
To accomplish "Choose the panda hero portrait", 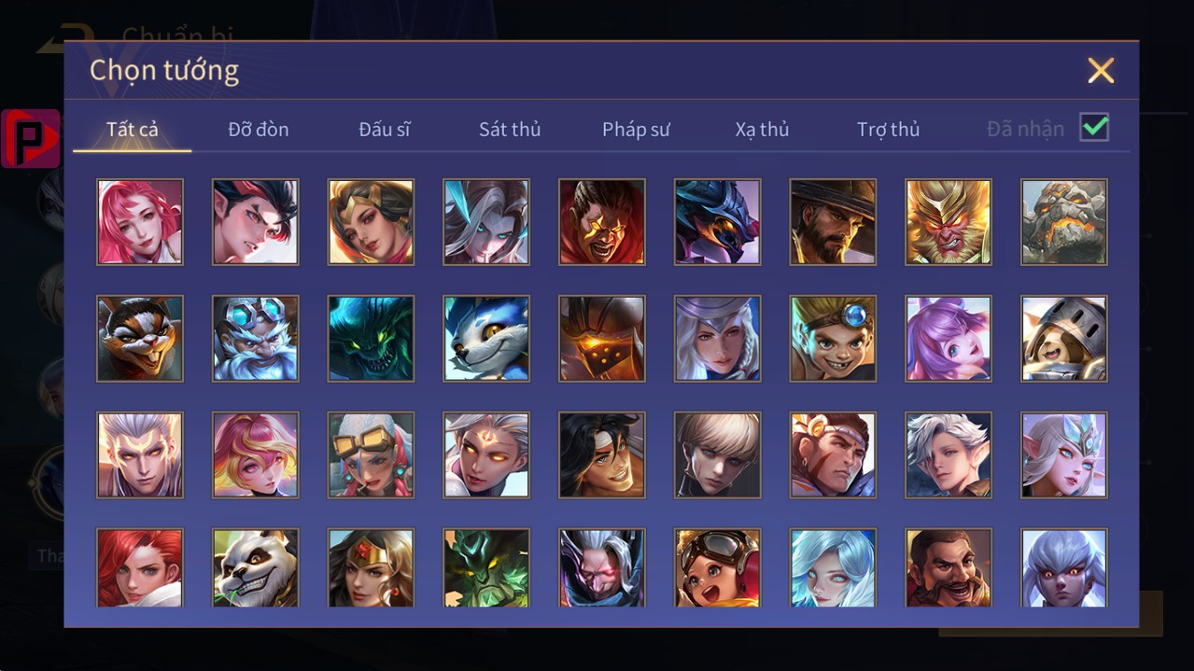I will 256,567.
